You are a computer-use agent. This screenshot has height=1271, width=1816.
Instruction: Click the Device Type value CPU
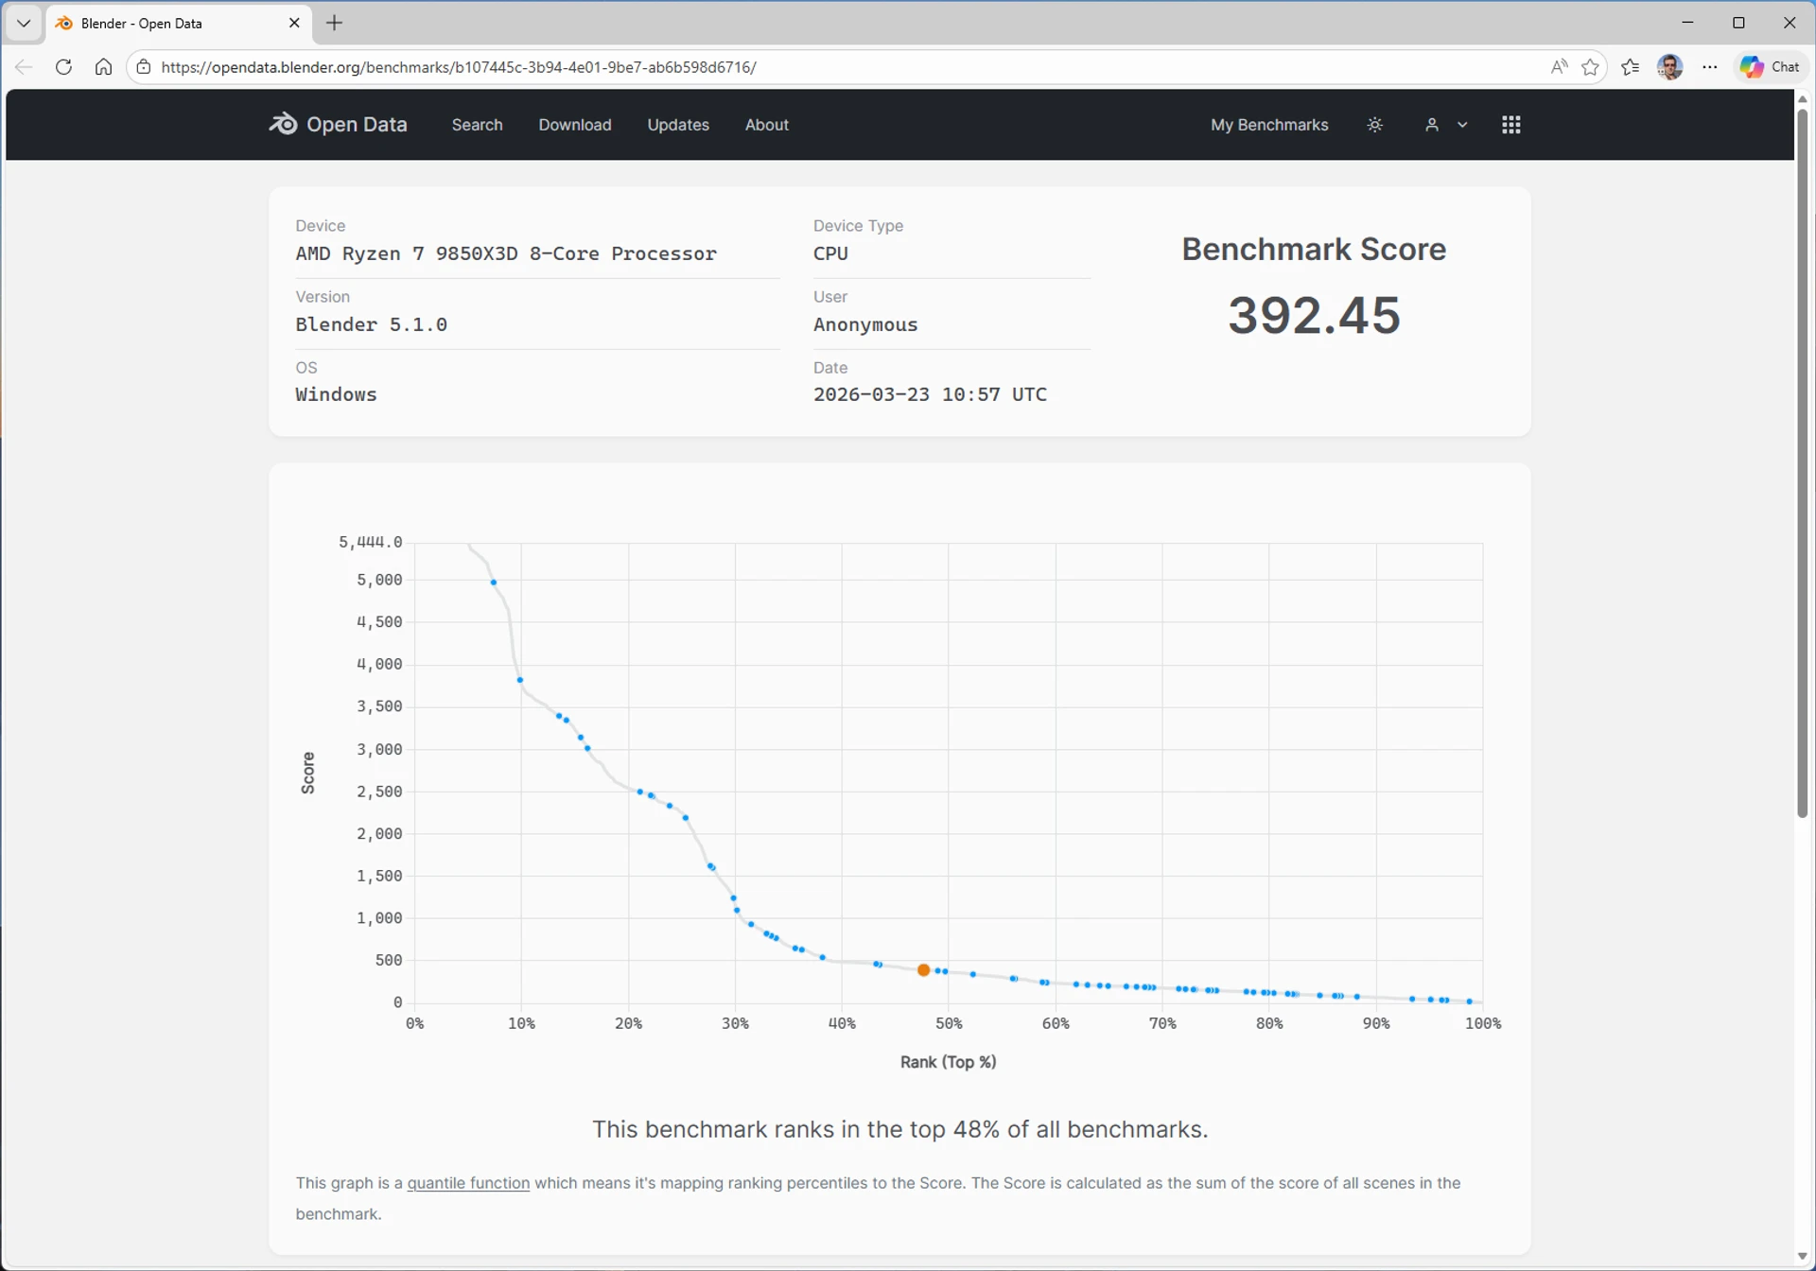tap(830, 253)
